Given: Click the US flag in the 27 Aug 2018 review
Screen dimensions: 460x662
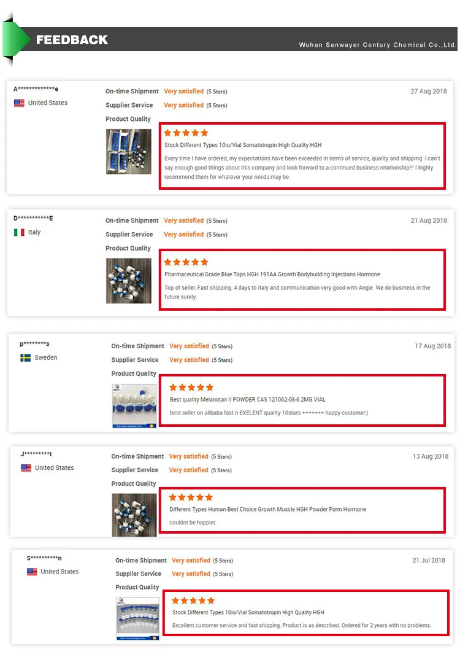Looking at the screenshot, I should [19, 103].
